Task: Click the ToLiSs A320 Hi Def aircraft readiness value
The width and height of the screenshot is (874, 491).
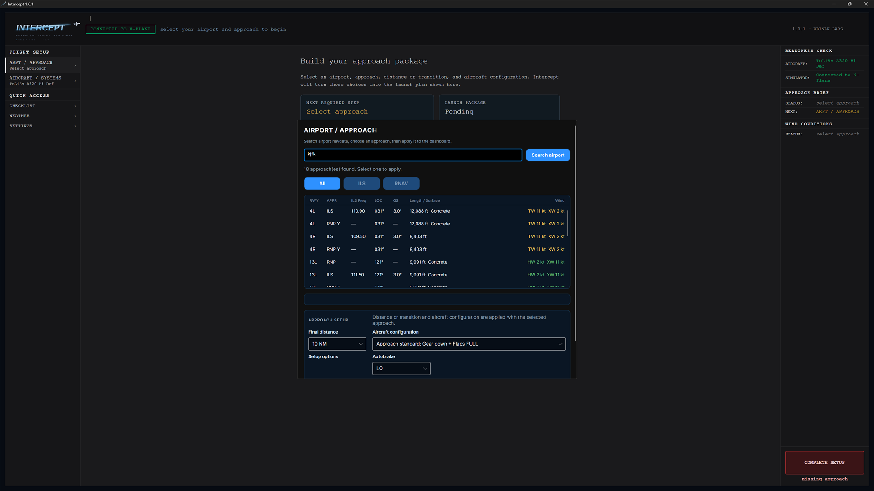Action: click(x=836, y=64)
